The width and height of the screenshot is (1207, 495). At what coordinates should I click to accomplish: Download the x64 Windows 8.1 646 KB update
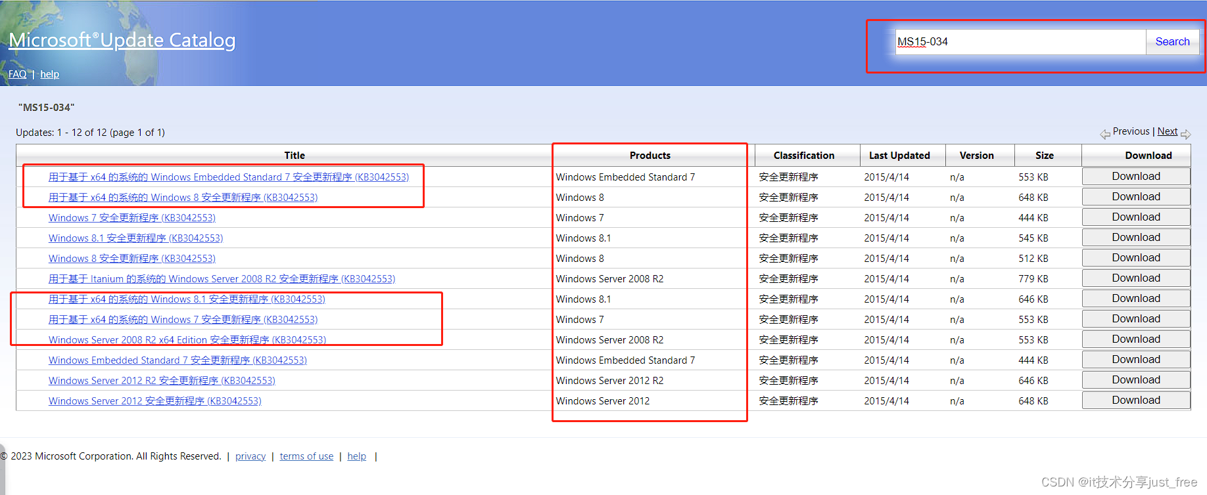pyautogui.click(x=1136, y=299)
